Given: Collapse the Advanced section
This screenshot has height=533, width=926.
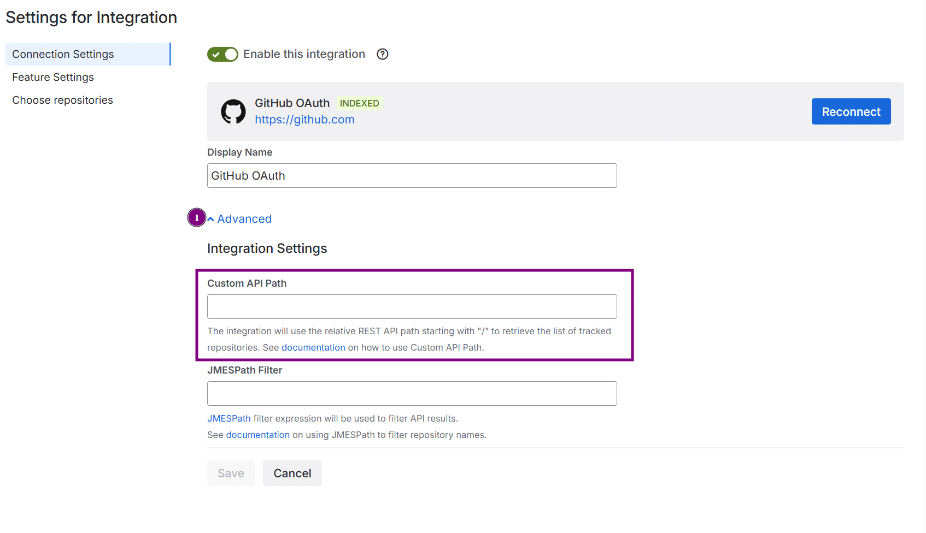Looking at the screenshot, I should pos(239,219).
